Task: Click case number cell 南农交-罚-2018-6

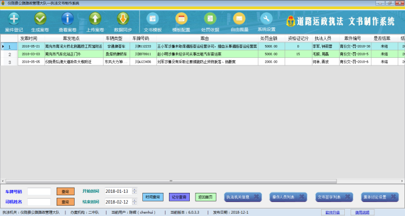Action: pyautogui.click(x=355, y=62)
